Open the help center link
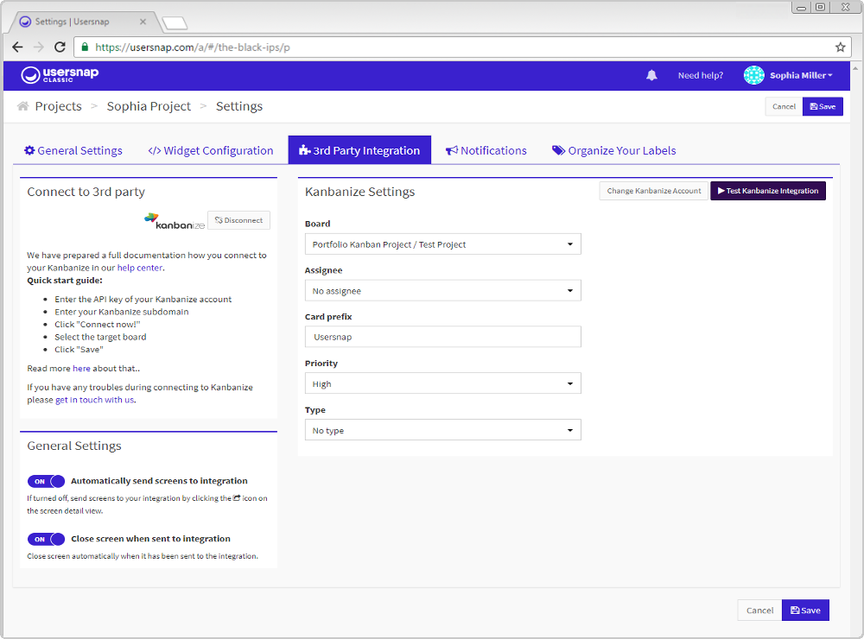The width and height of the screenshot is (864, 639). click(140, 268)
